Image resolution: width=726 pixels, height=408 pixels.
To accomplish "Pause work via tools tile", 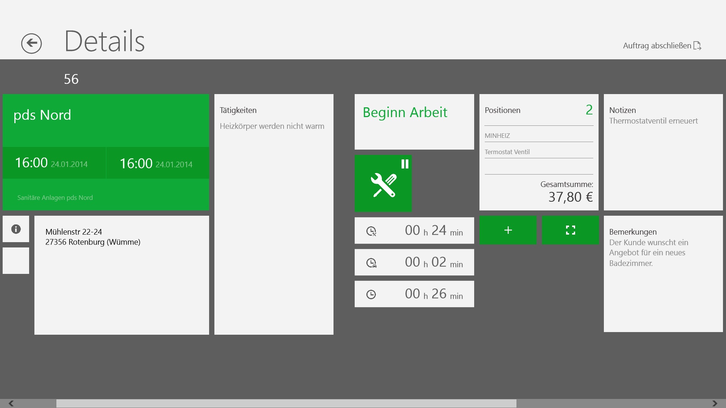I will click(383, 184).
